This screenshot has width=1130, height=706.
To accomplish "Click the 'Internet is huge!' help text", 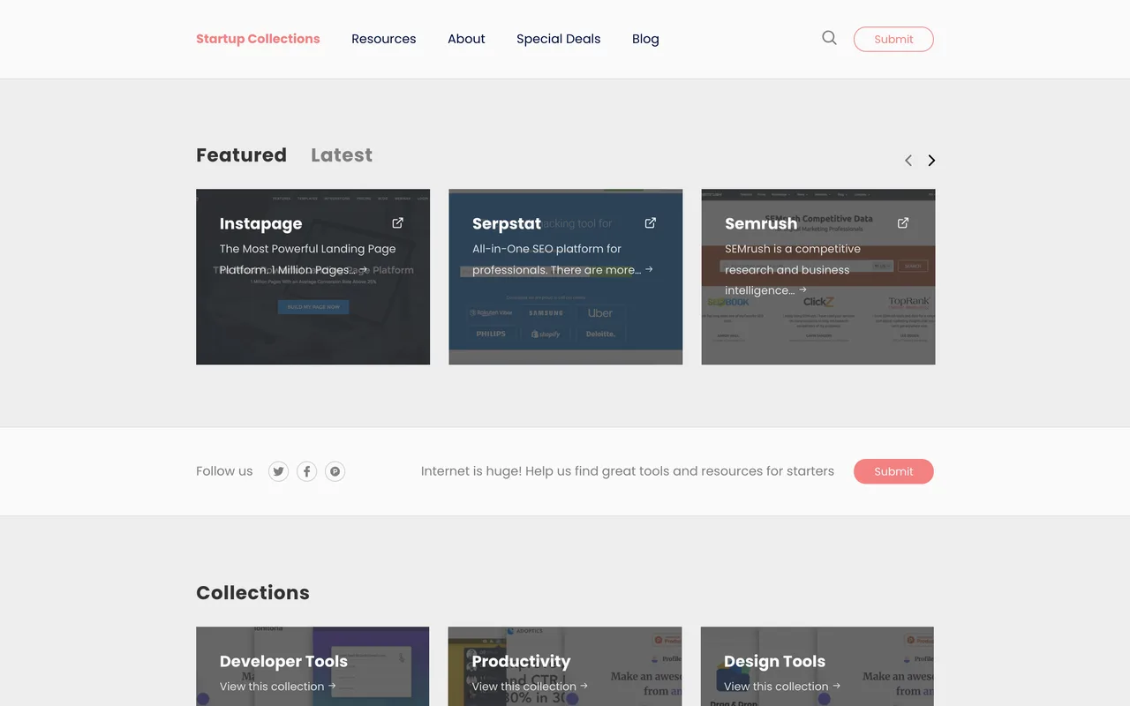I will [x=628, y=471].
